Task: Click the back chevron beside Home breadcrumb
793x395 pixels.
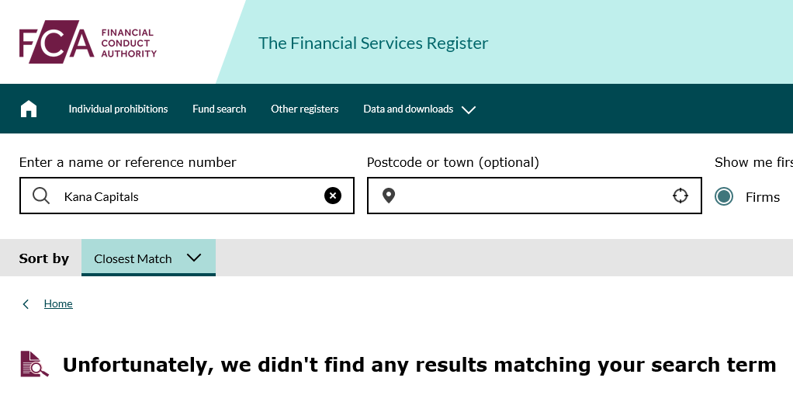Action: pyautogui.click(x=26, y=304)
